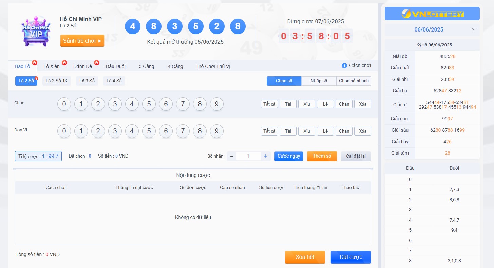Toggle number 1 in the Đơn Vị row

[81, 131]
